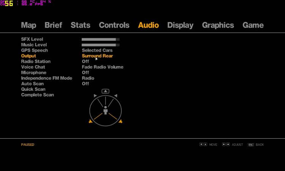
Task: Toggle the Radio Station Off value
Action: point(85,62)
